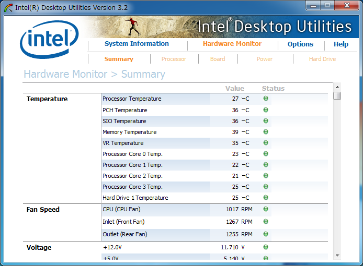Image resolution: width=363 pixels, height=266 pixels.
Task: Click Processor Core 1 Temp. status icon
Action: (x=266, y=165)
